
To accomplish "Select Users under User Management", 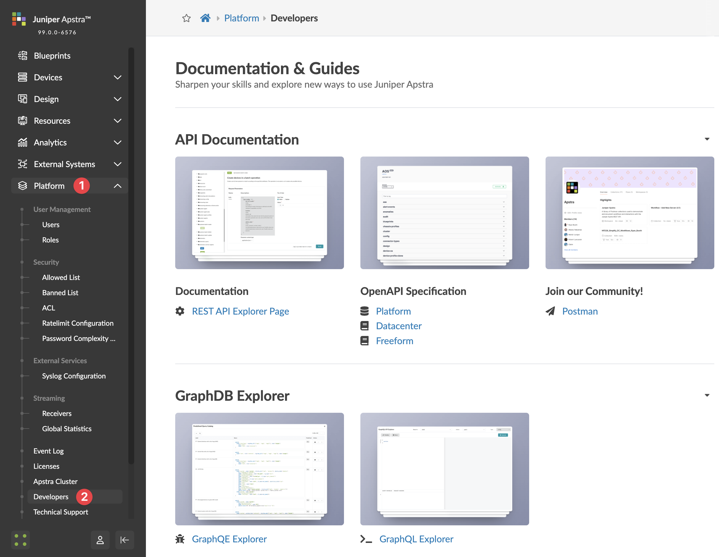I will coord(51,225).
